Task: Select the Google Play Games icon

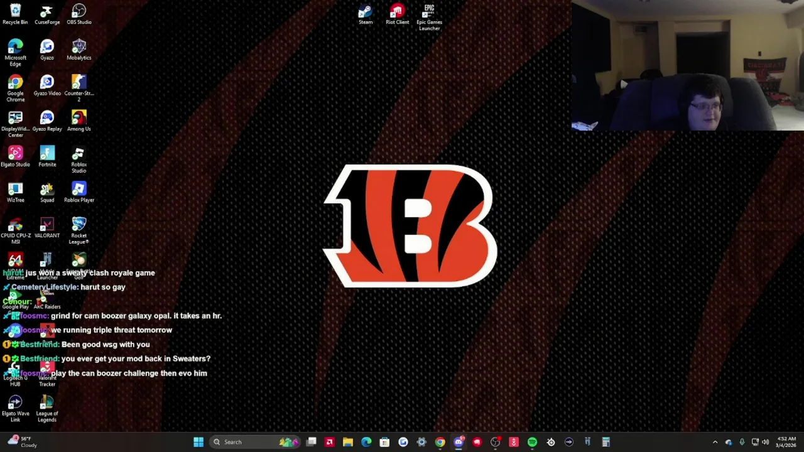Action: (x=15, y=300)
